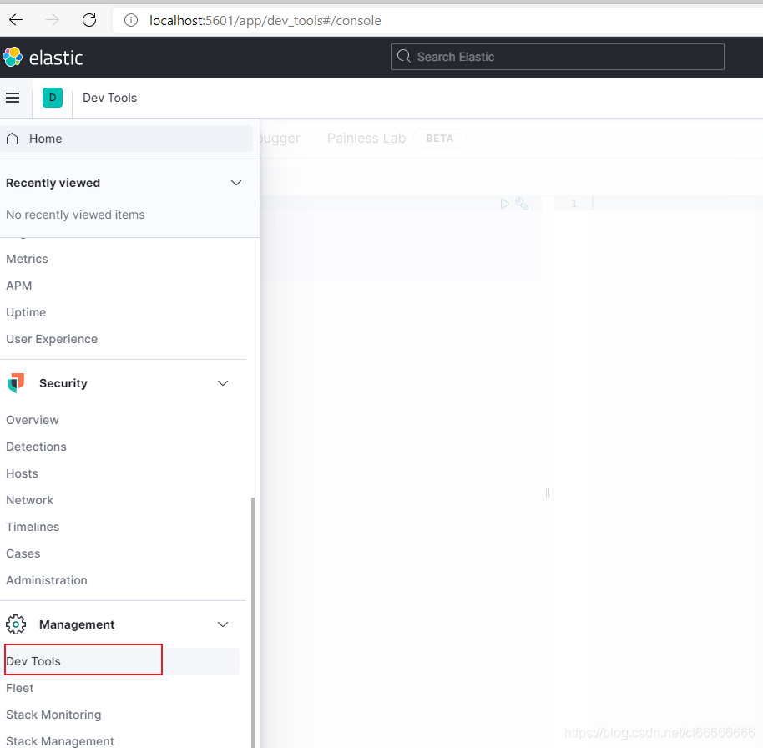Click the Management section heading
763x748 pixels.
pyautogui.click(x=77, y=624)
